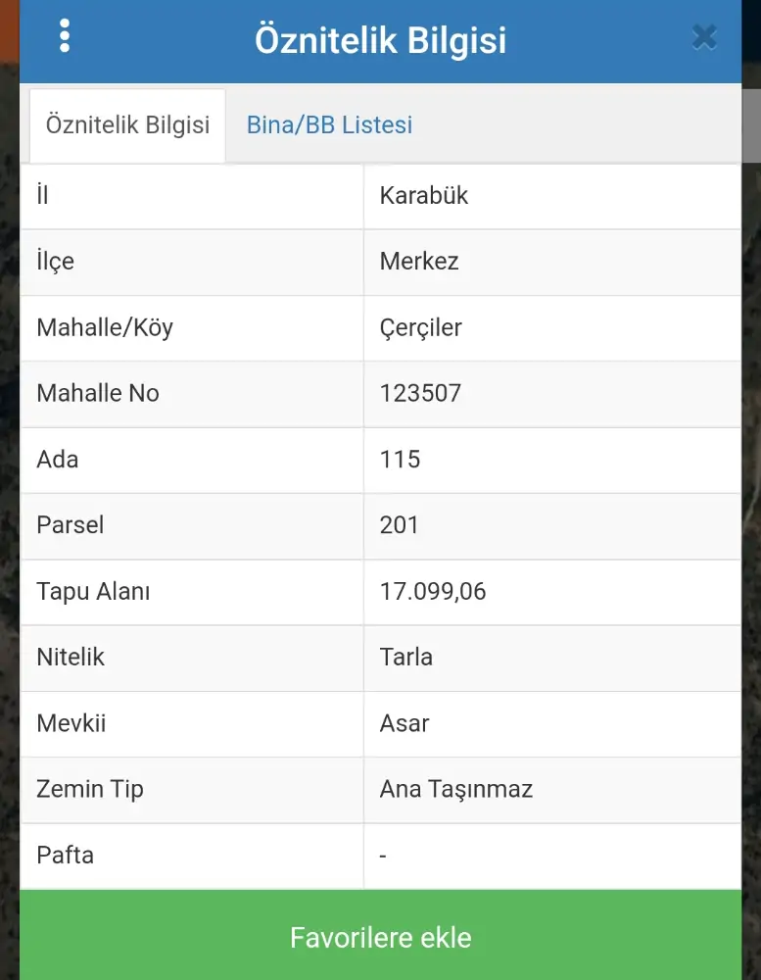
Task: Switch to the Öznitelik Bilgisi tab
Action: point(128,125)
